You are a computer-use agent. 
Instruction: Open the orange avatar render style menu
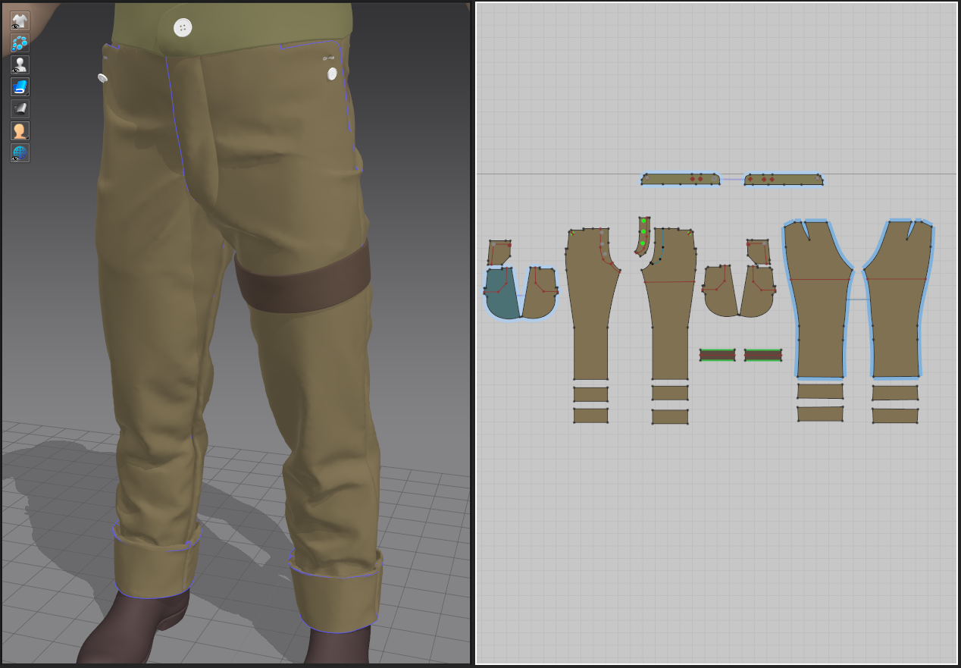coord(20,130)
